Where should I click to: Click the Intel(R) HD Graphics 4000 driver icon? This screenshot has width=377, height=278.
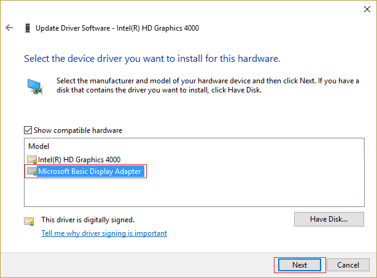point(32,160)
